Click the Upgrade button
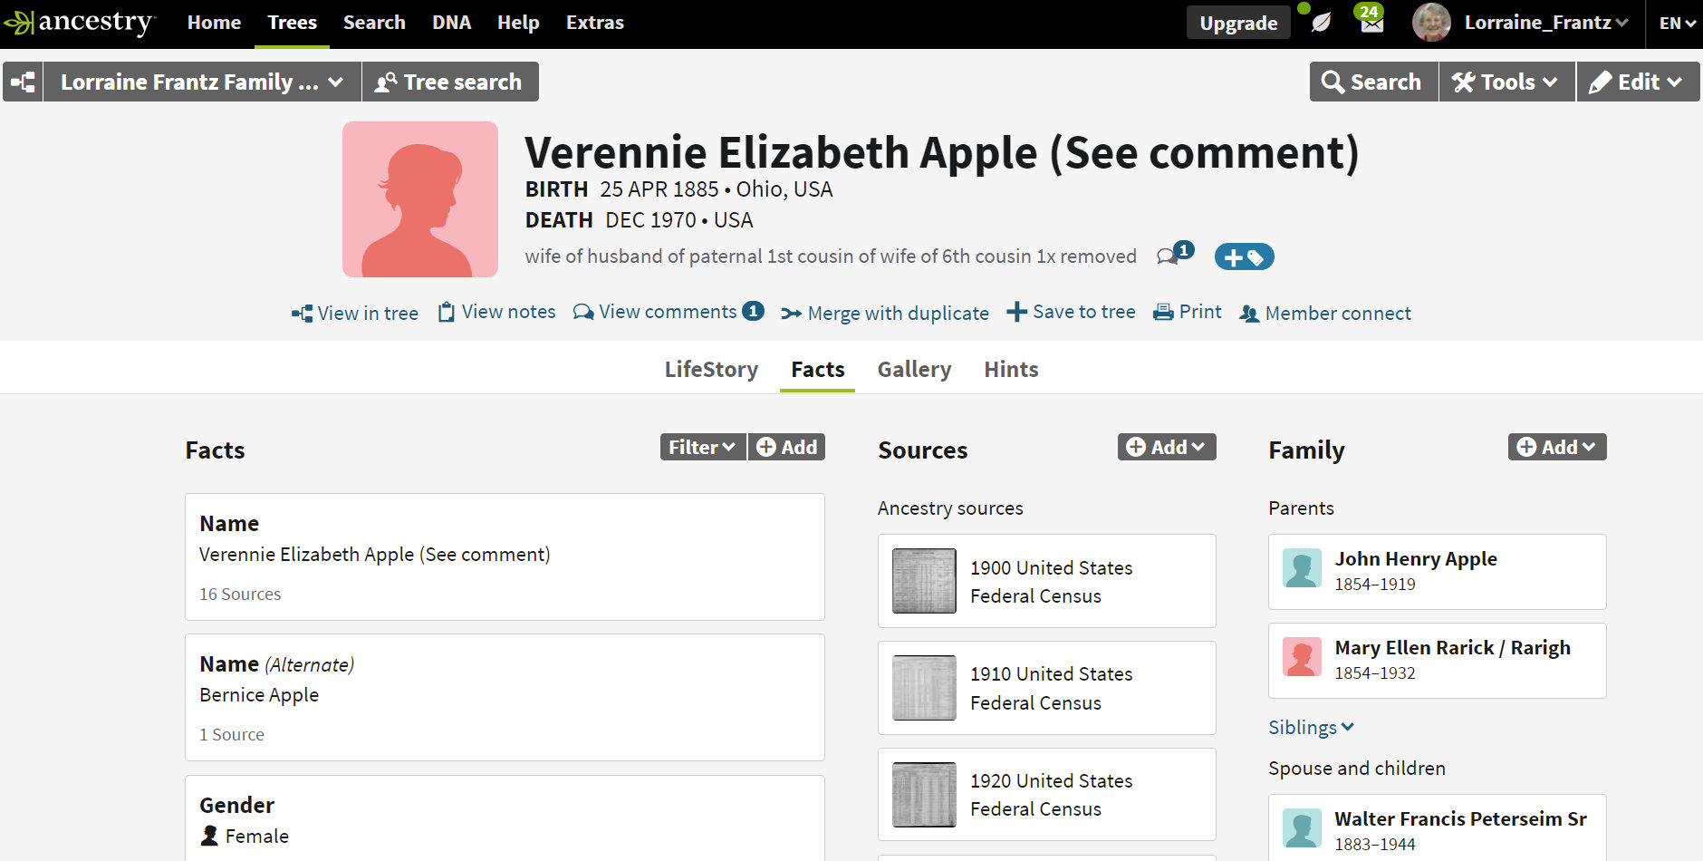 (x=1237, y=24)
